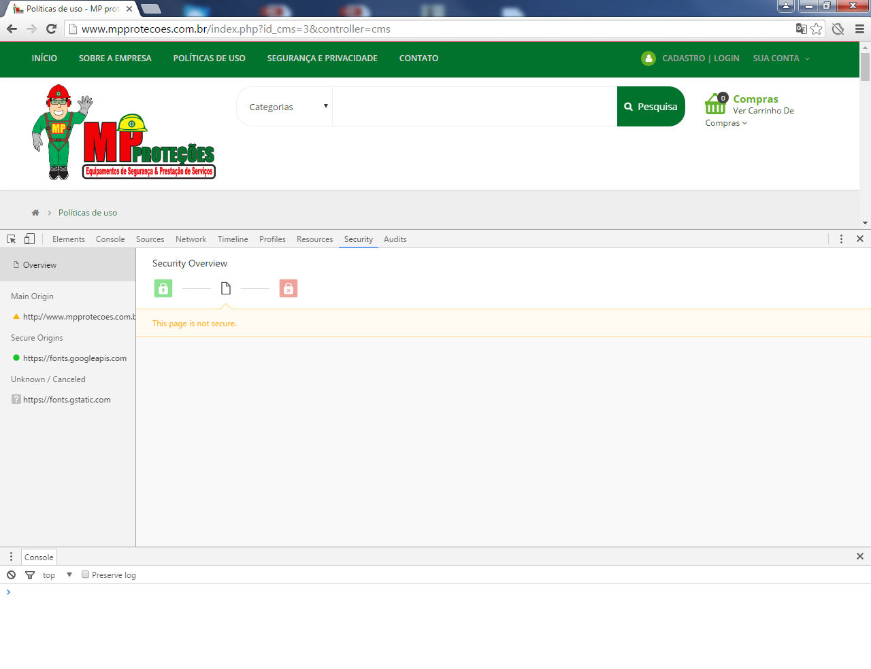Toggle device mode in DevTools

(29, 239)
